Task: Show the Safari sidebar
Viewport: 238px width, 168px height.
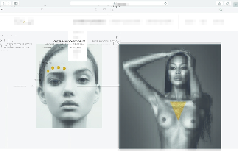Action: coord(16,3)
